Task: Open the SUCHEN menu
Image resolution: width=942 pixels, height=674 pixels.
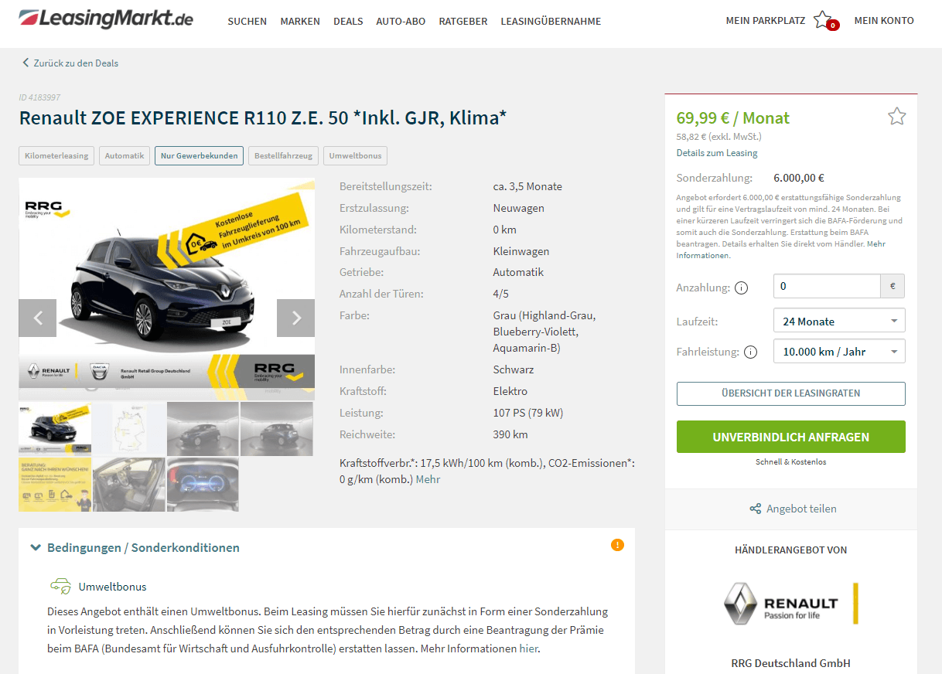Action: tap(247, 21)
